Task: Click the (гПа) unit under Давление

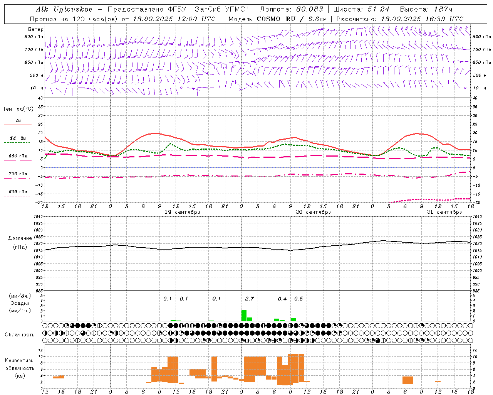Action: [20, 247]
